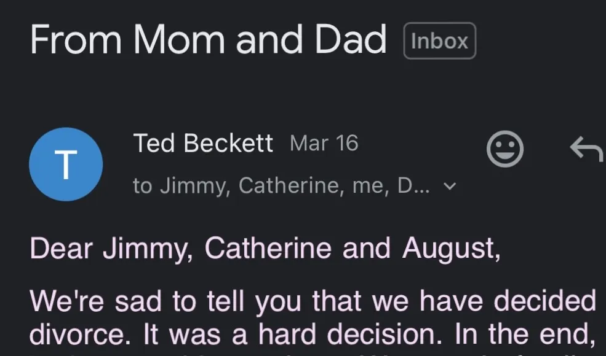Add an emoji reaction to the email

[505, 150]
